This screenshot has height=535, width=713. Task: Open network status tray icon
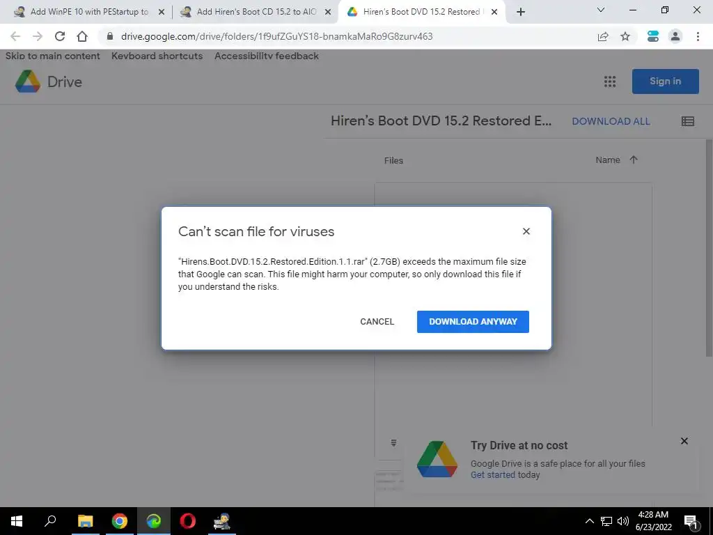(606, 521)
